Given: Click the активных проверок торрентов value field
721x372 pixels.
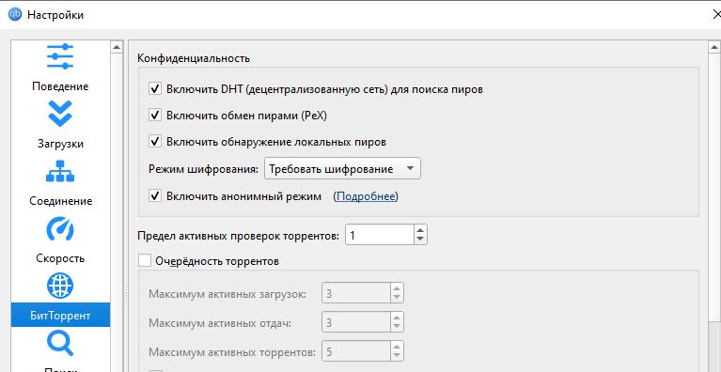Looking at the screenshot, I should (x=380, y=236).
